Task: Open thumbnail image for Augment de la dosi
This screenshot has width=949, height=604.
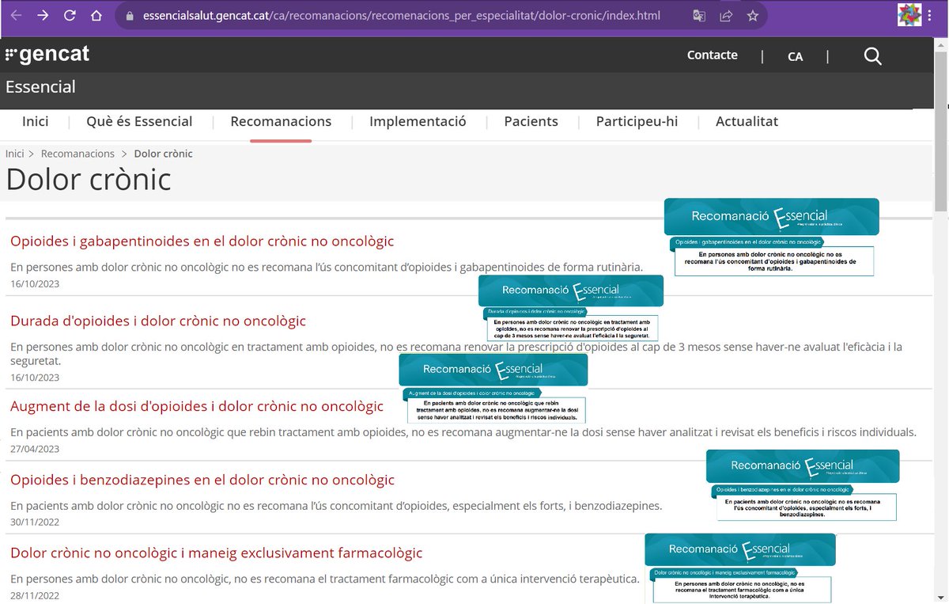Action: coord(493,388)
